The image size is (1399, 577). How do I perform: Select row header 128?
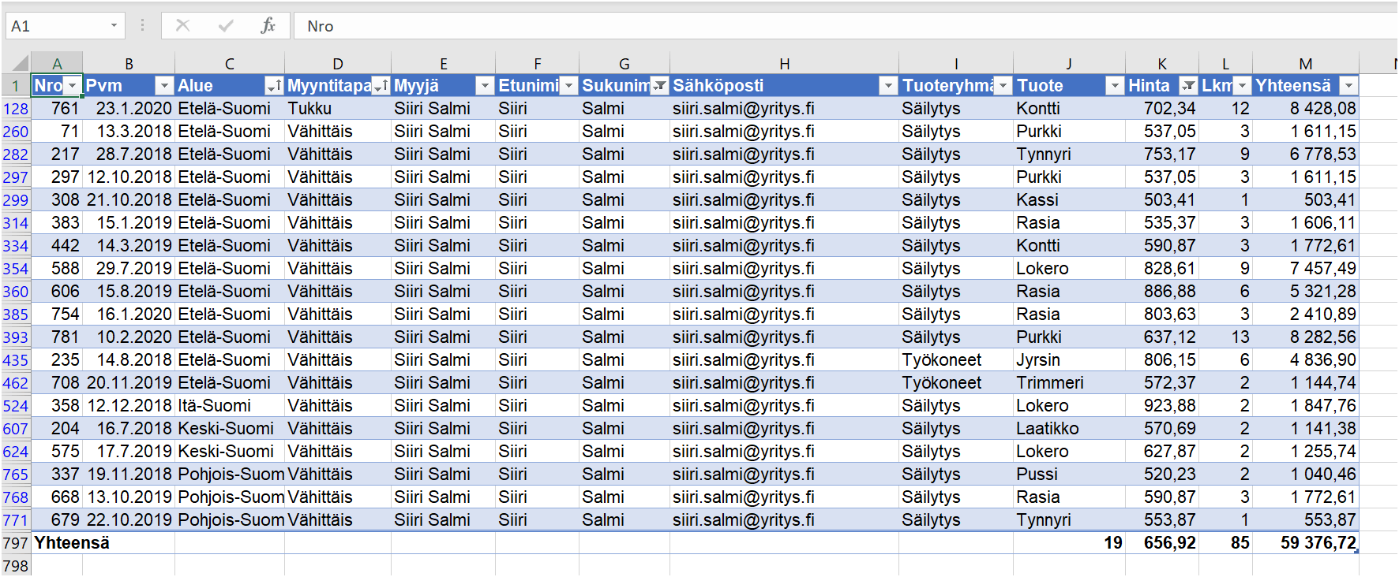pyautogui.click(x=16, y=109)
